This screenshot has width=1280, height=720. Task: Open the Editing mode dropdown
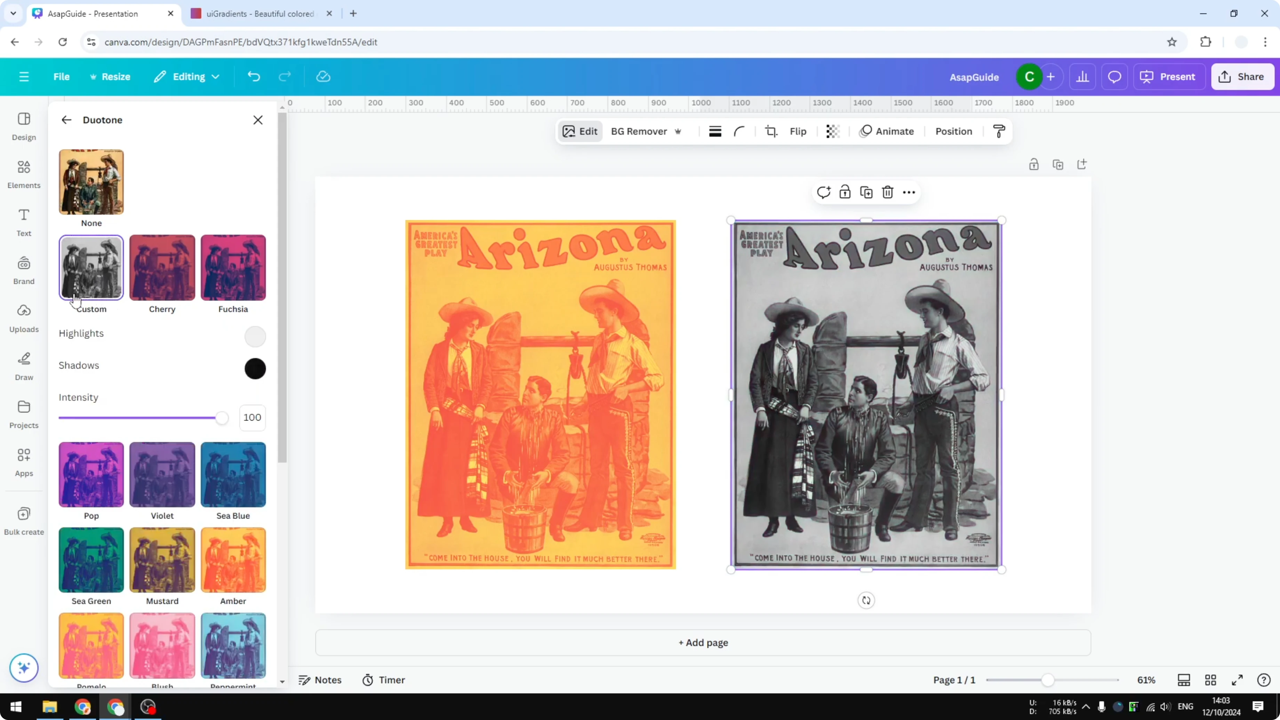187,77
